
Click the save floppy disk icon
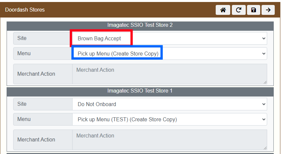point(253,10)
